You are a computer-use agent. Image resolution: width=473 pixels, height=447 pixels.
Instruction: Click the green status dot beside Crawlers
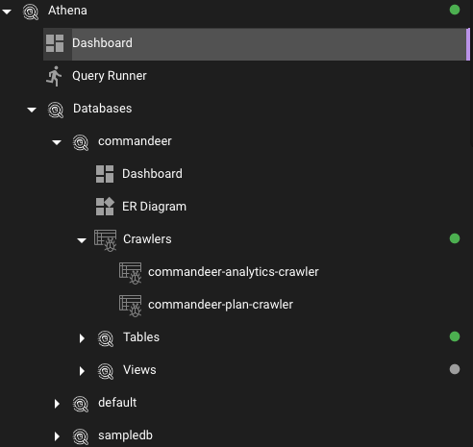(455, 238)
